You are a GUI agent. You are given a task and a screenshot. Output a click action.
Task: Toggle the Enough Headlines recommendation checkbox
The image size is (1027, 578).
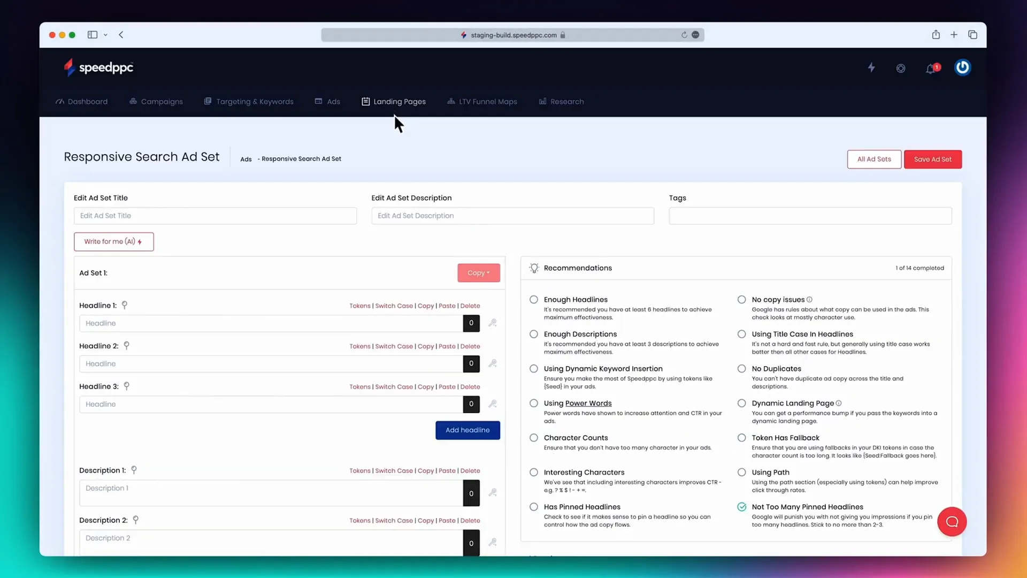coord(533,299)
